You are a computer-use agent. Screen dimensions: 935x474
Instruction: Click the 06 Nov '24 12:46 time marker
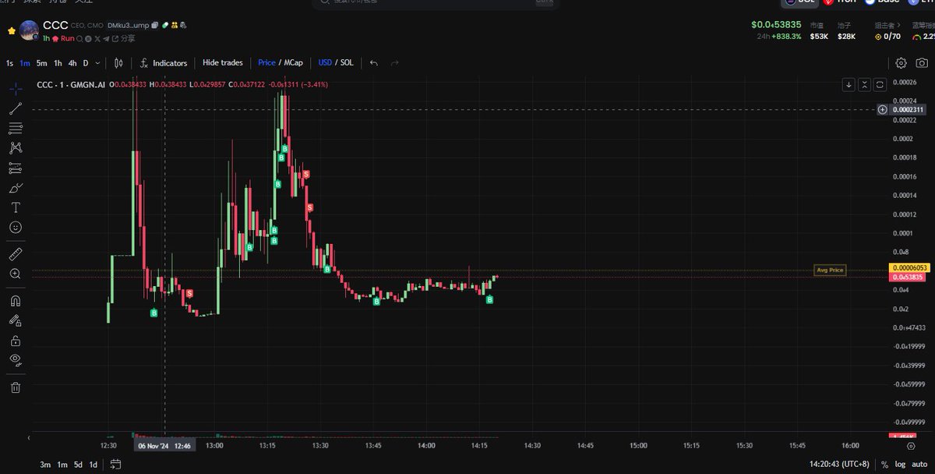164,445
